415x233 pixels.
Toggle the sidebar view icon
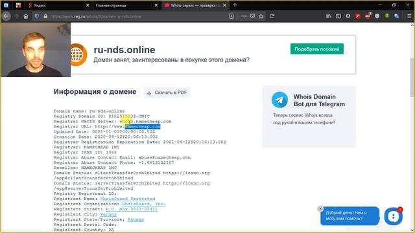point(338,16)
